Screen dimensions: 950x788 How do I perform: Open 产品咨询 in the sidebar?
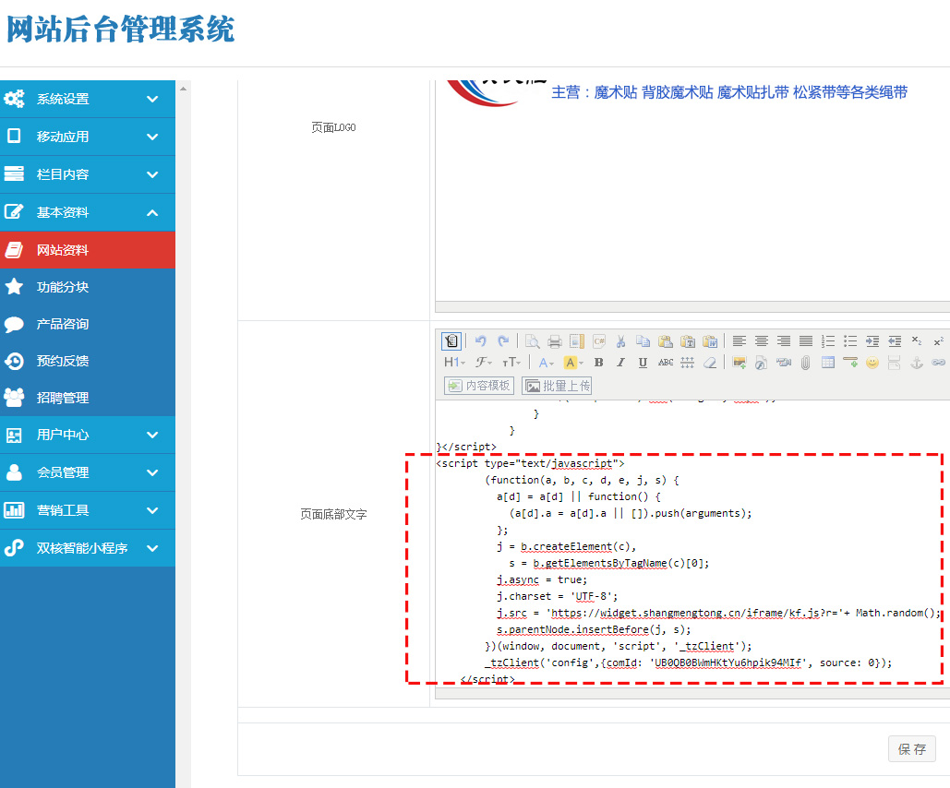click(88, 324)
